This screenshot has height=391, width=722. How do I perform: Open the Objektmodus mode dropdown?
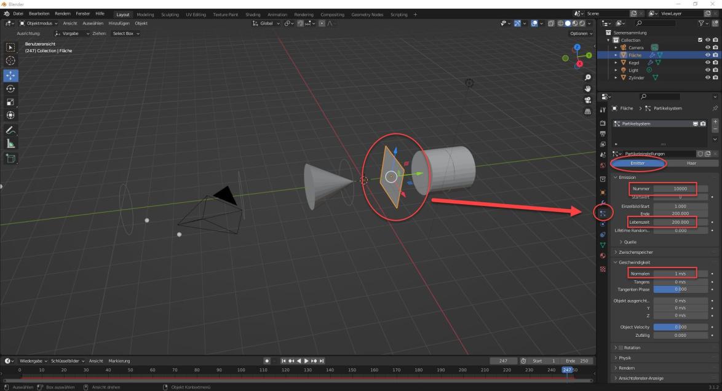click(38, 23)
